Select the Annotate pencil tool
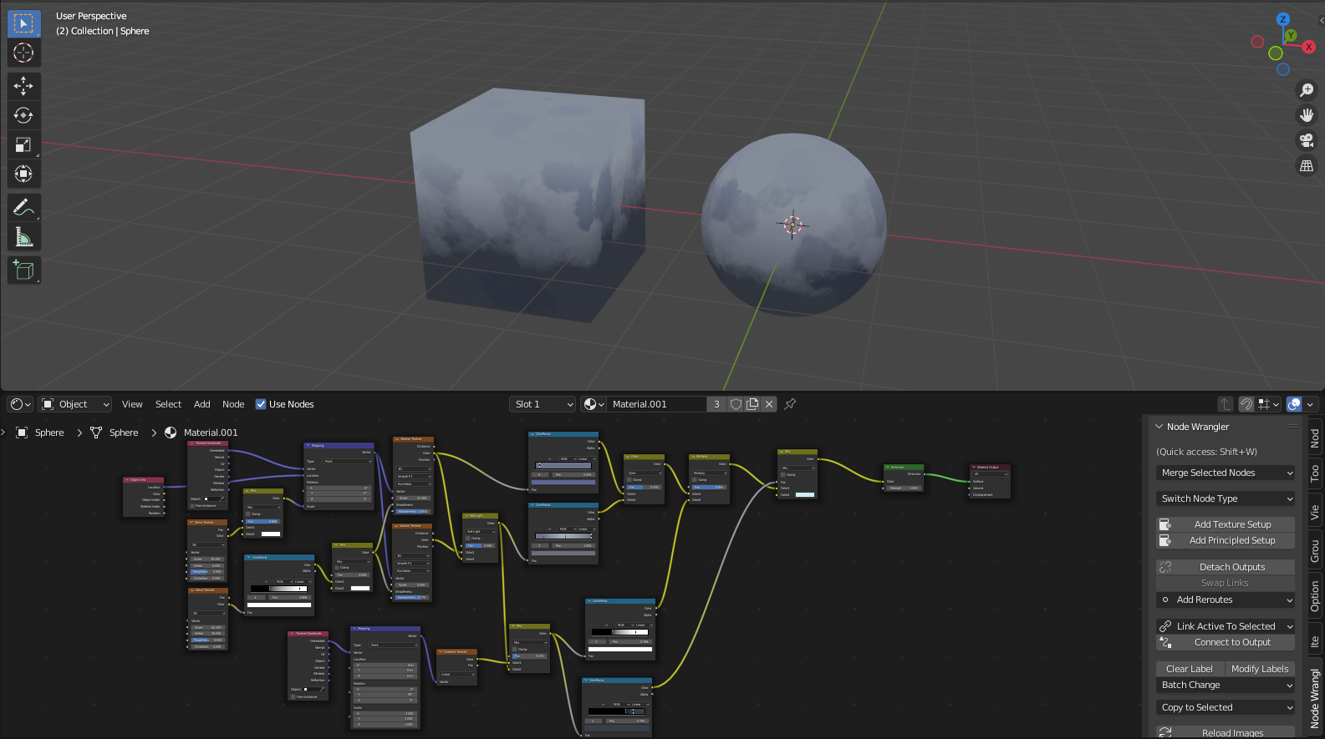This screenshot has width=1325, height=739. pos(23,207)
